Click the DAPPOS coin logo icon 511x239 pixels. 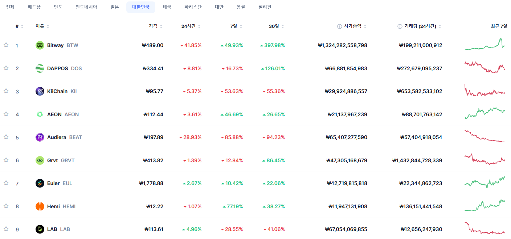click(40, 68)
